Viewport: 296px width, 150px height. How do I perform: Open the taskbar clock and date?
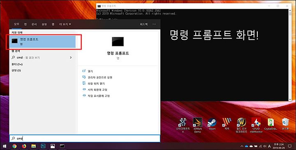click(279, 146)
